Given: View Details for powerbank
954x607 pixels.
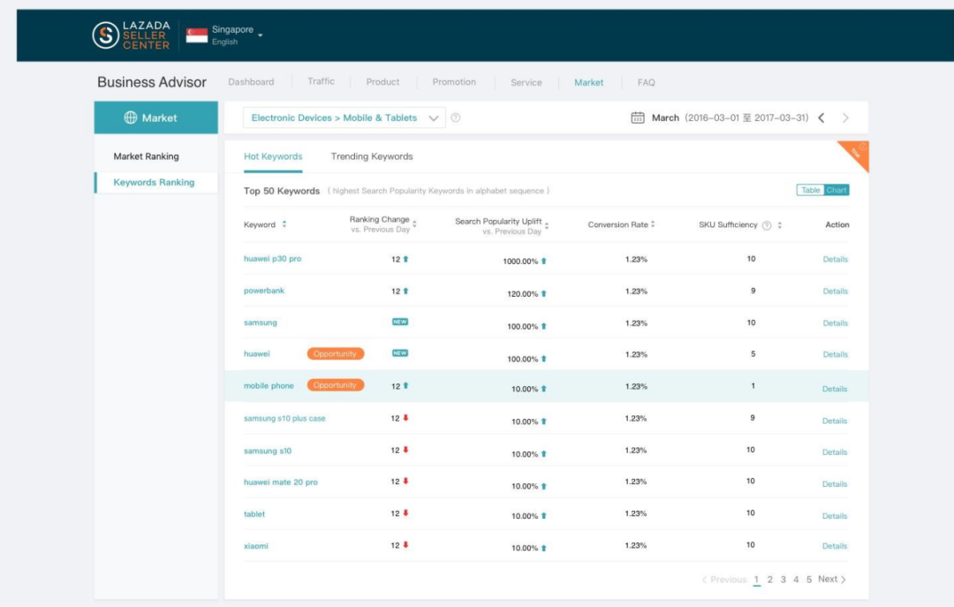Looking at the screenshot, I should pyautogui.click(x=836, y=292).
